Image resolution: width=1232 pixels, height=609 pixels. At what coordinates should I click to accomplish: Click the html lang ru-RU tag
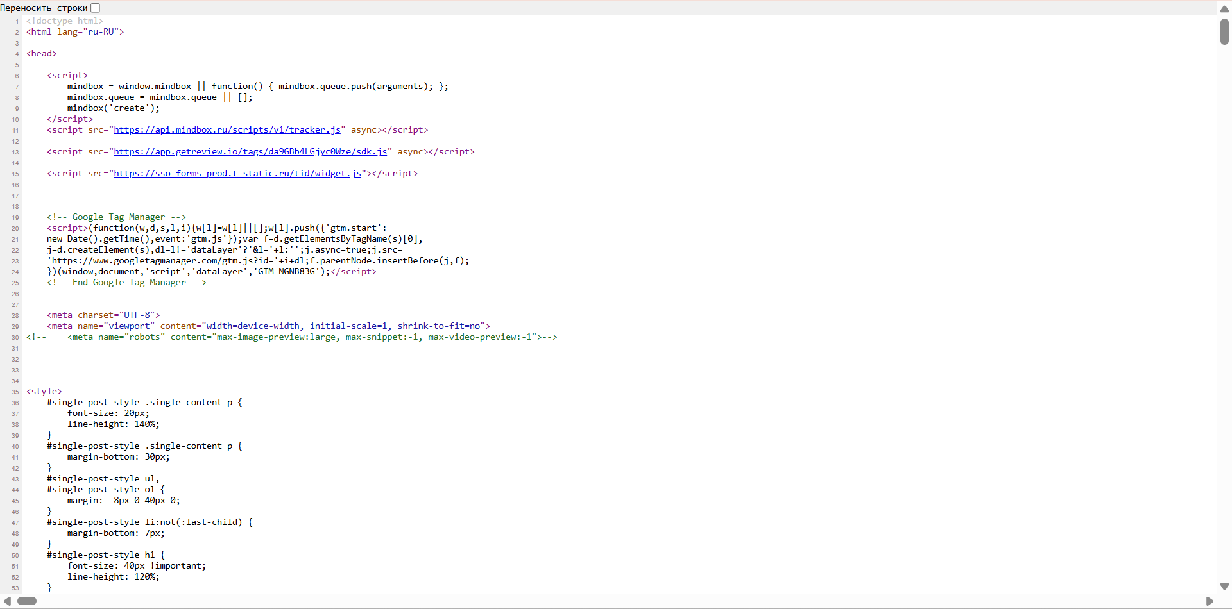(x=75, y=32)
